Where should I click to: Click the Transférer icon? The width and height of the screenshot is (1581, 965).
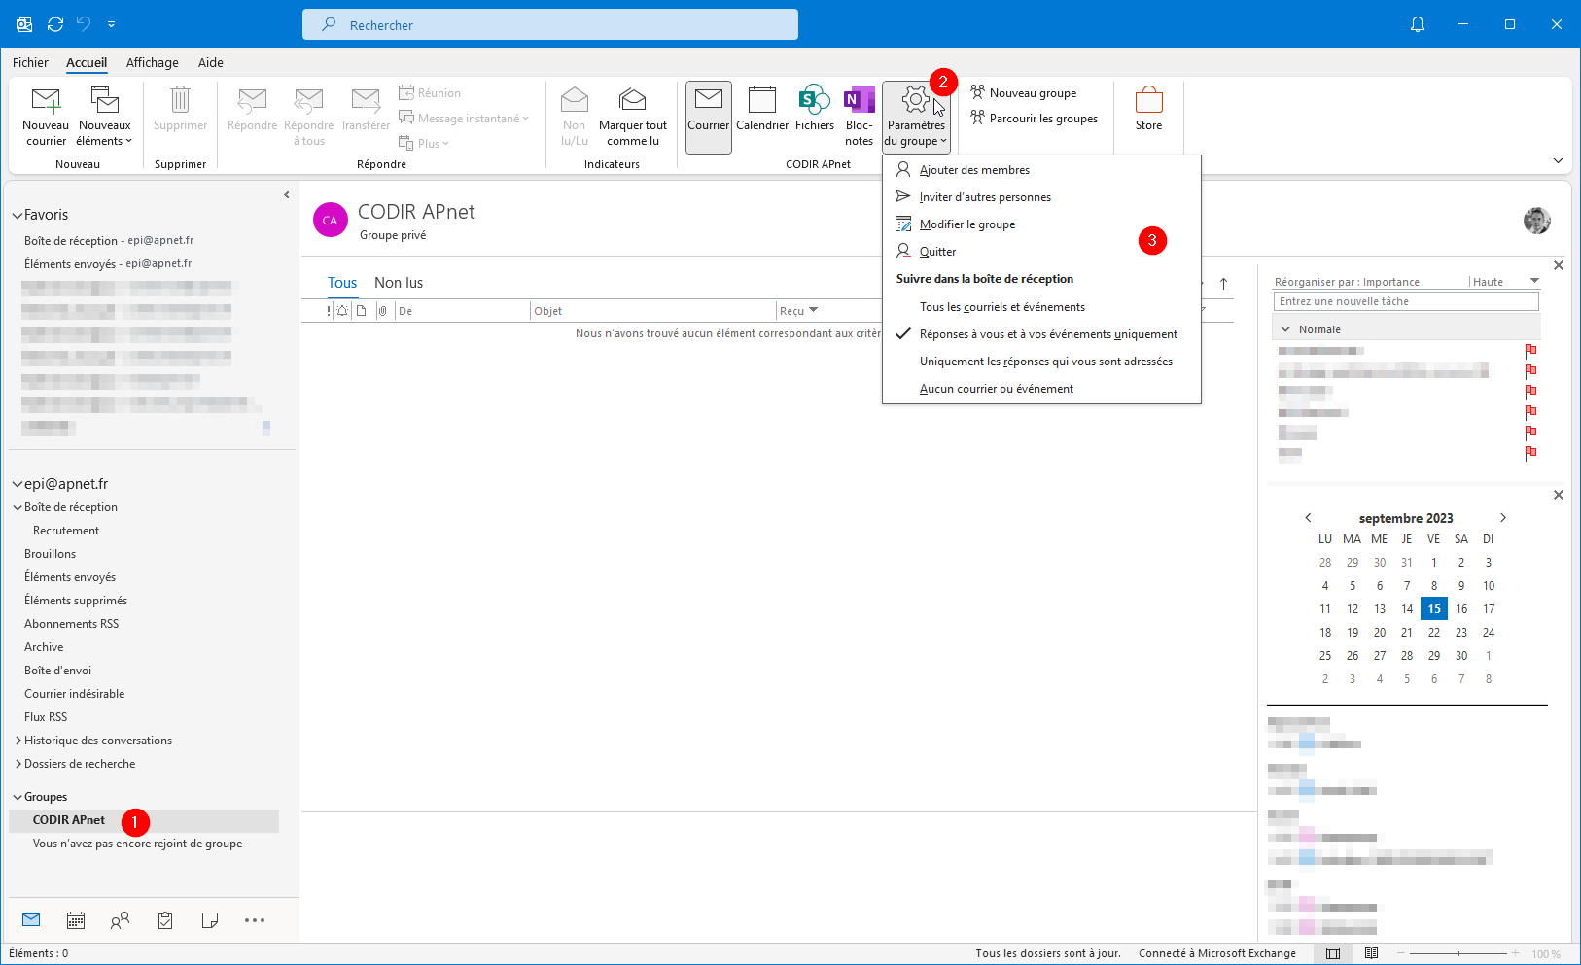click(x=366, y=100)
